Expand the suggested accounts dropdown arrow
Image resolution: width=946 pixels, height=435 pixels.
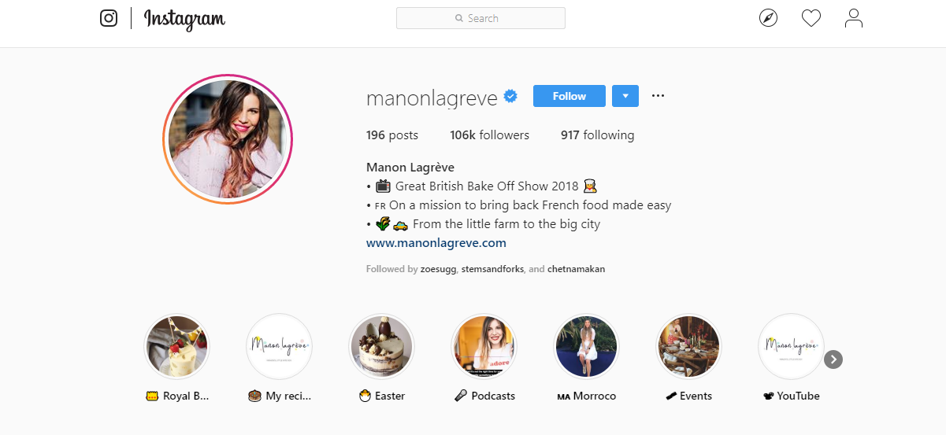click(625, 96)
